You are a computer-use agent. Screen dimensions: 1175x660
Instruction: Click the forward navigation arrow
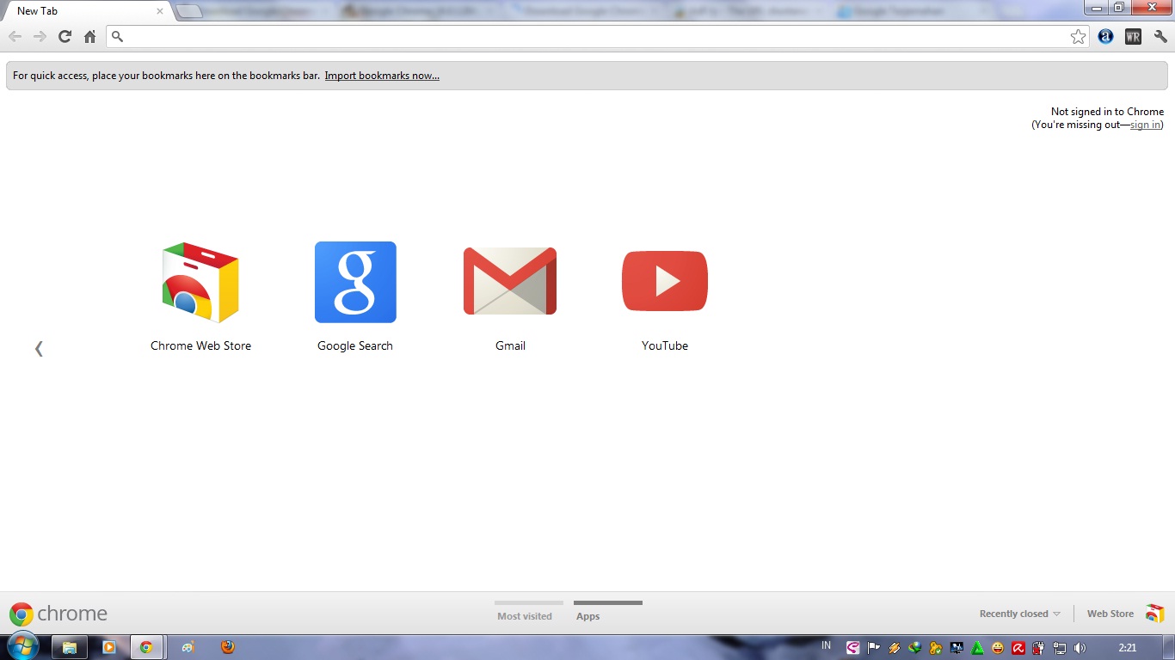(40, 36)
